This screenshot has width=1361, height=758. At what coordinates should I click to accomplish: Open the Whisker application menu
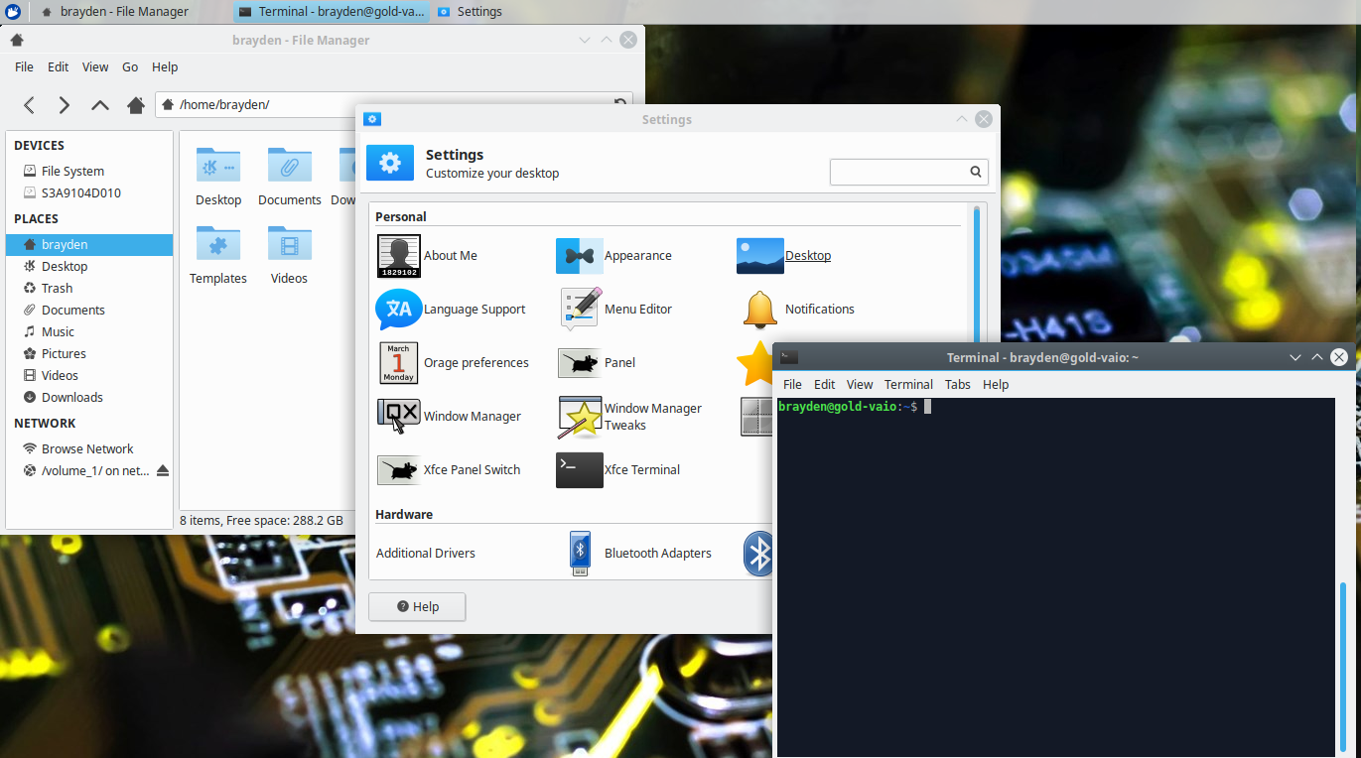13,12
